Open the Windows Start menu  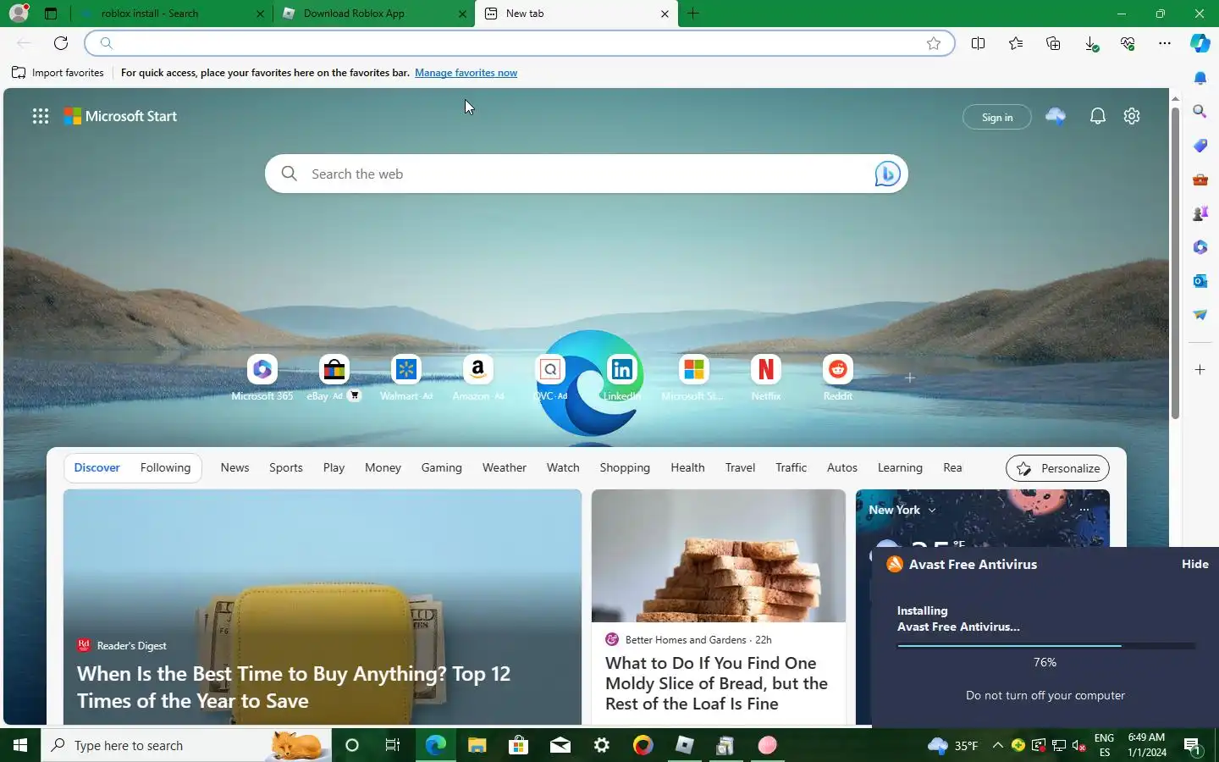click(20, 745)
